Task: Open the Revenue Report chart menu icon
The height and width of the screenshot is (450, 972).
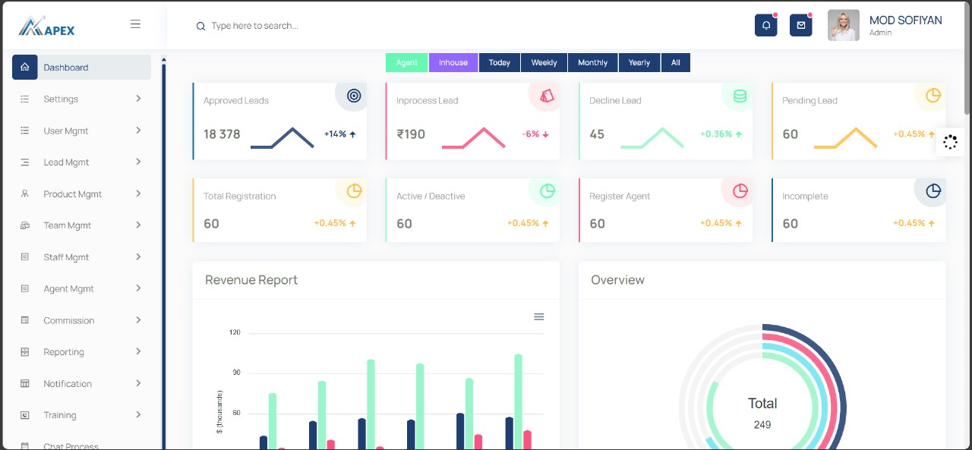Action: 538,316
